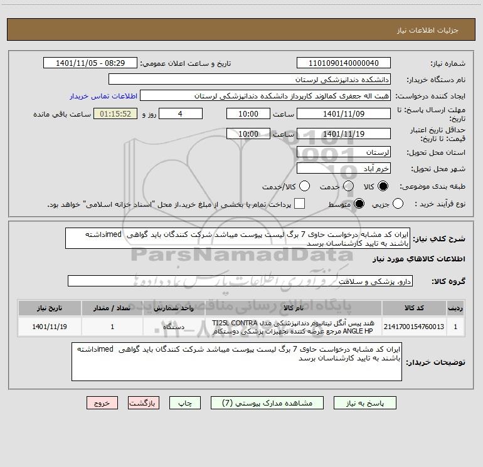This screenshot has height=467, width=483.
Task: Open the اطلاعات تماس خریدار link
Action: (x=103, y=96)
